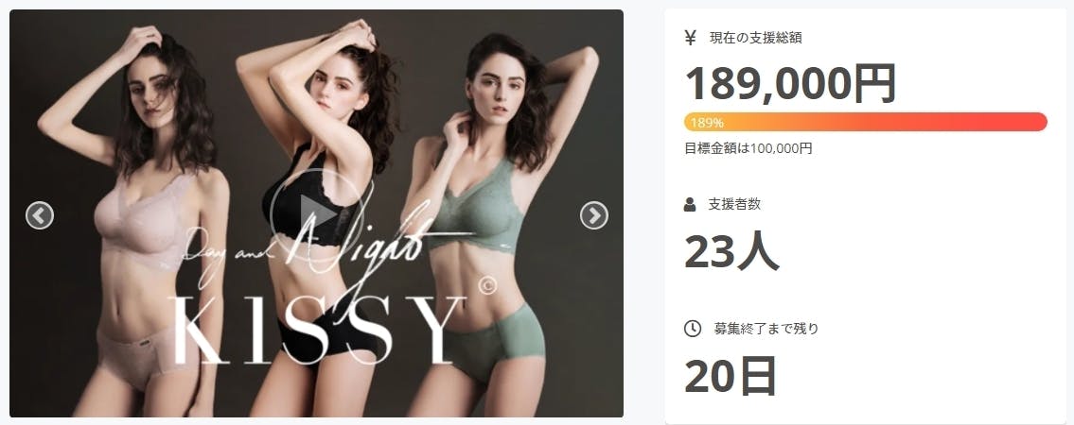Play the KISSY promotional video
Screen dimensions: 1074x425
(x=316, y=214)
